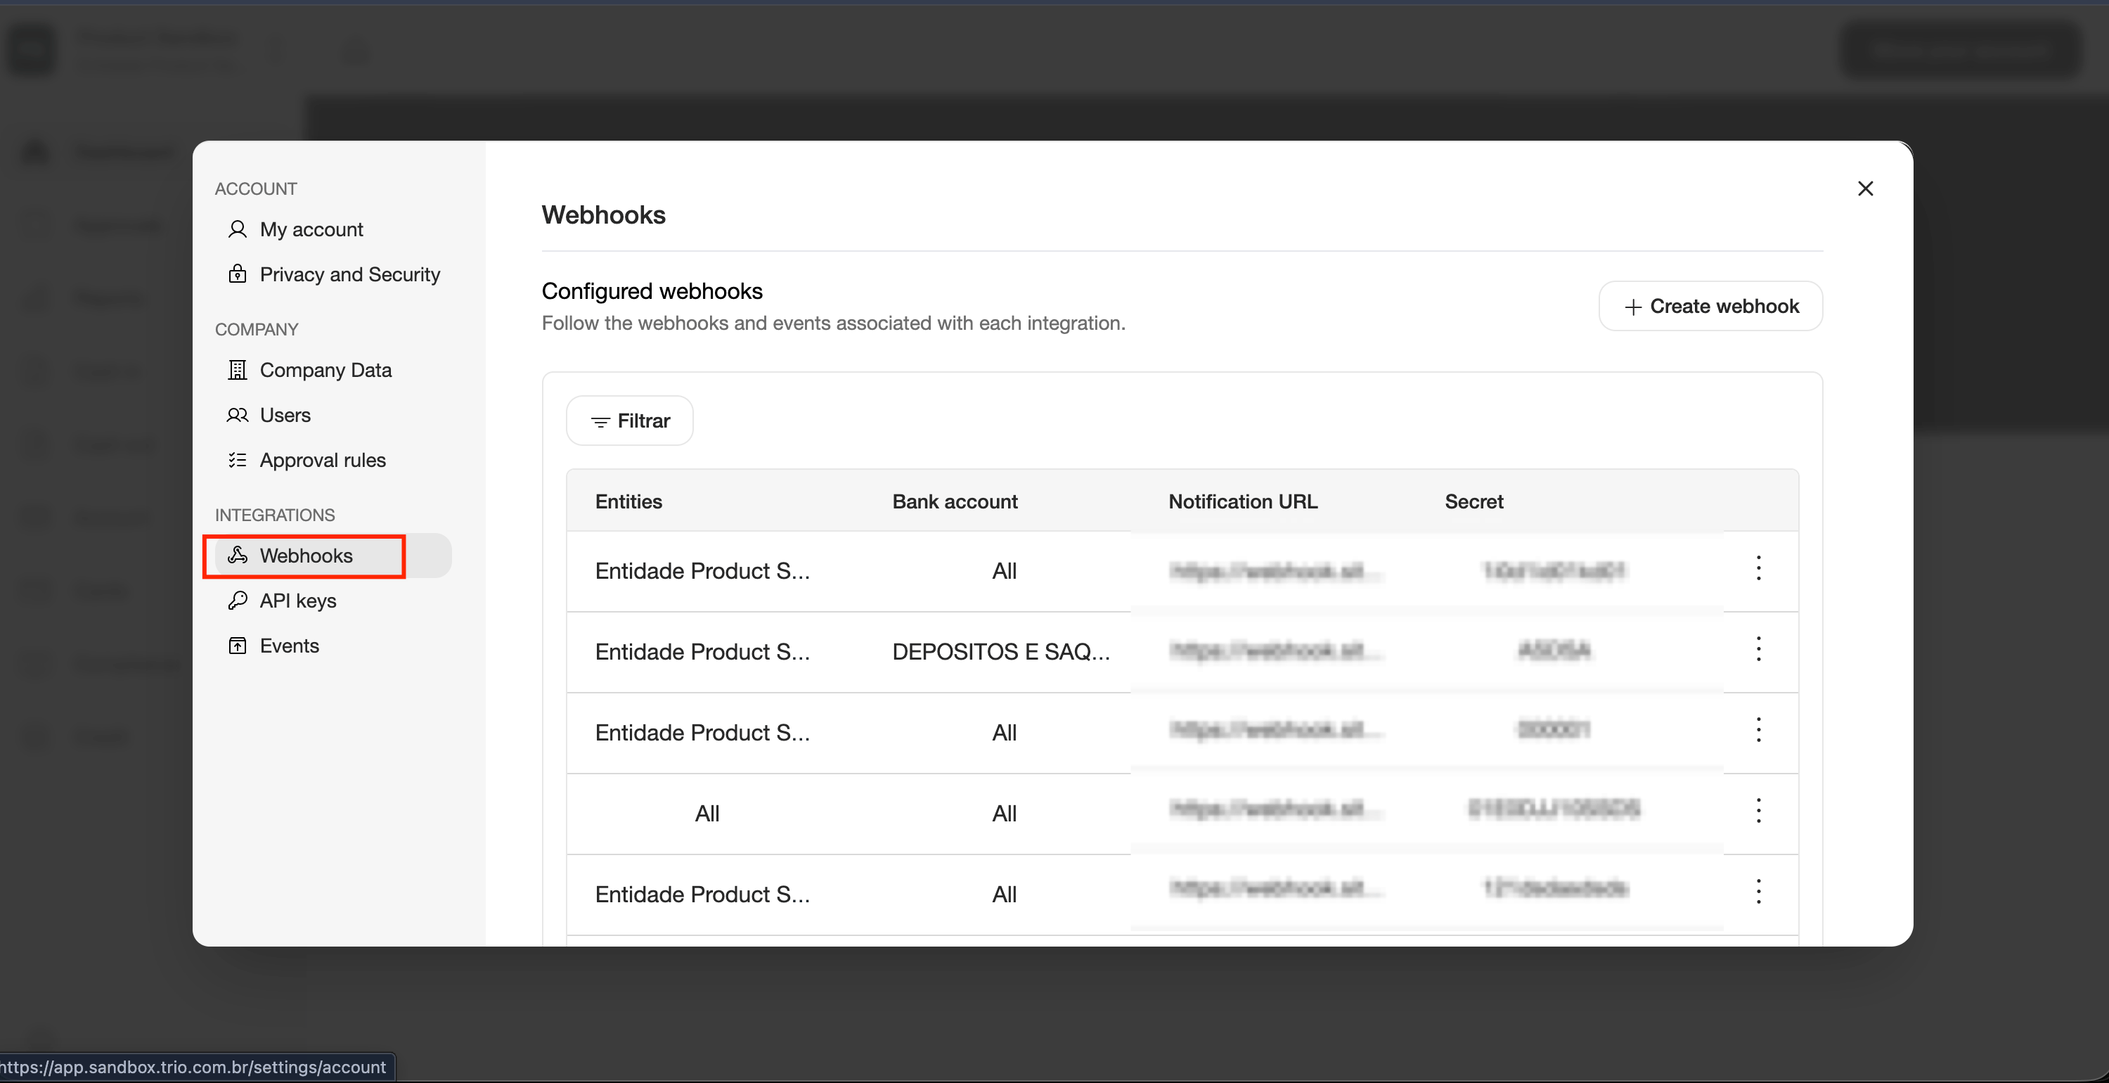Click the Configured webhooks subtitle
This screenshot has height=1083, width=2109.
click(652, 291)
